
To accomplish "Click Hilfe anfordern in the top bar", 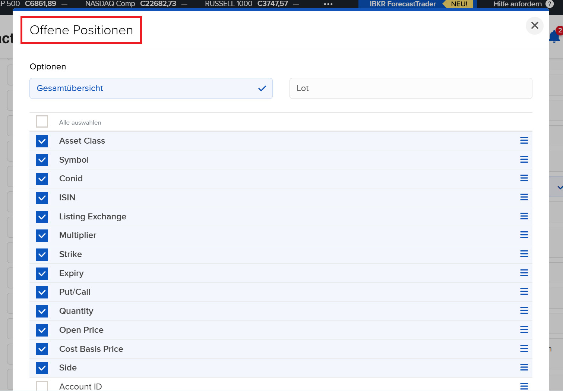I will click(x=518, y=4).
